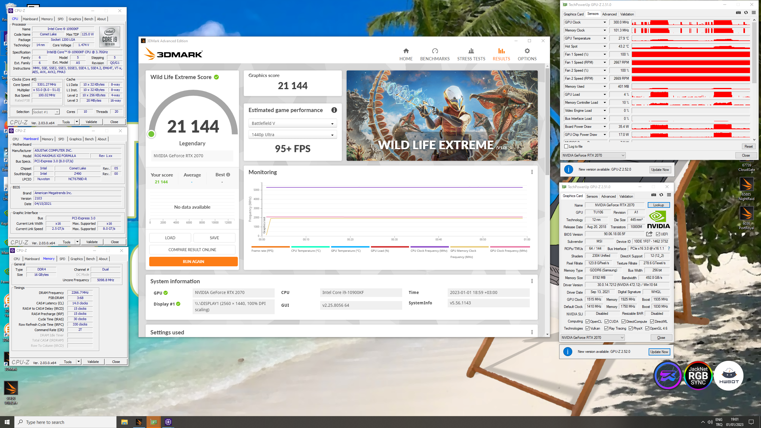Open hamburger menu in GPU-Z Sensors window
The width and height of the screenshot is (761, 428).
[x=754, y=13]
